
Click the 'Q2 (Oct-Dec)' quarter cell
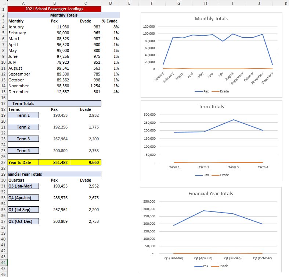tap(23, 221)
